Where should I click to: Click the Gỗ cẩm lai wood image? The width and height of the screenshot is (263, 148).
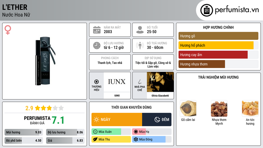point(188,108)
